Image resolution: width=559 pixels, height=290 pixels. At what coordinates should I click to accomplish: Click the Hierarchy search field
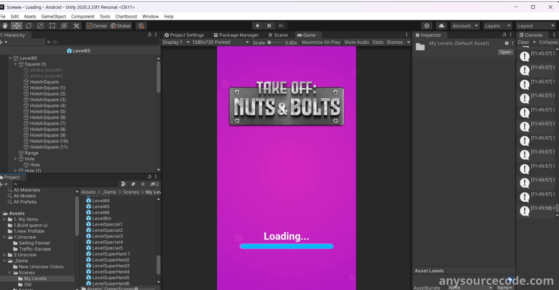(102, 42)
